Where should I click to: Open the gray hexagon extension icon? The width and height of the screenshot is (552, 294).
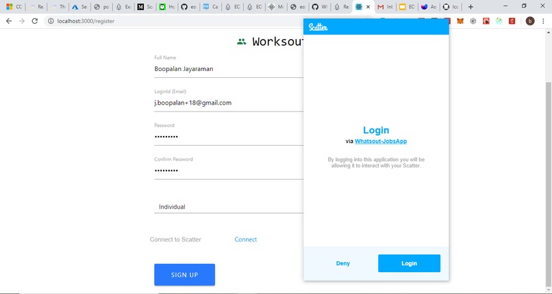pos(473,21)
